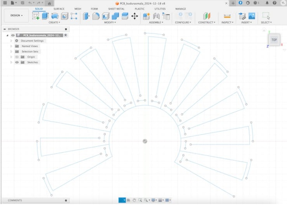Select the Fillet tool in Modify
Image resolution: width=287 pixels, height=205 pixels.
pyautogui.click(x=96, y=16)
